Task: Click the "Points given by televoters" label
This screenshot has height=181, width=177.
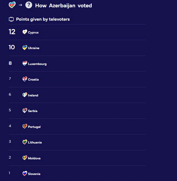Action: point(43,19)
